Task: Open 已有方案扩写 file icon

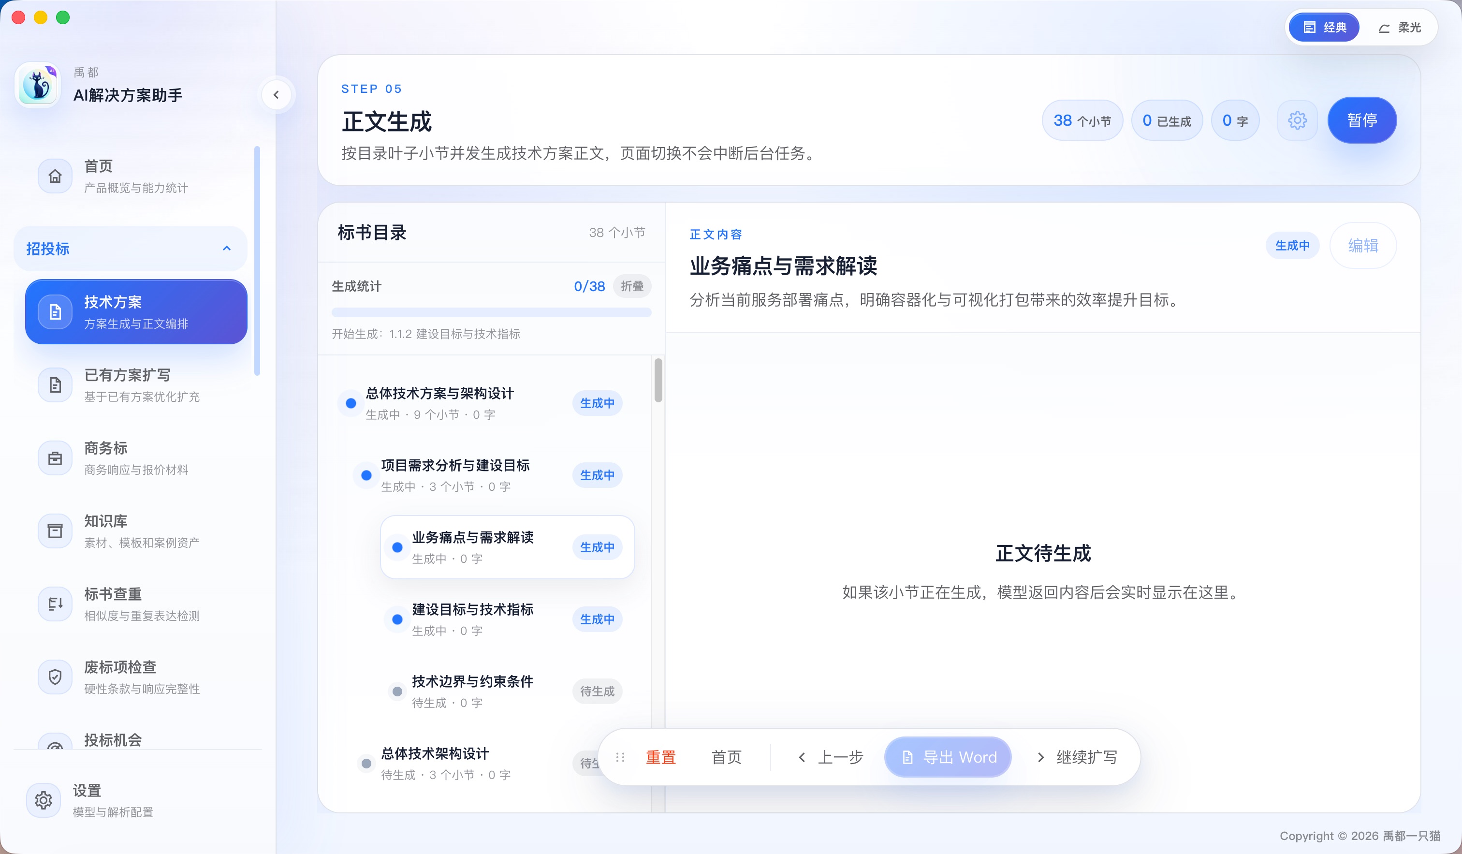Action: coord(55,384)
